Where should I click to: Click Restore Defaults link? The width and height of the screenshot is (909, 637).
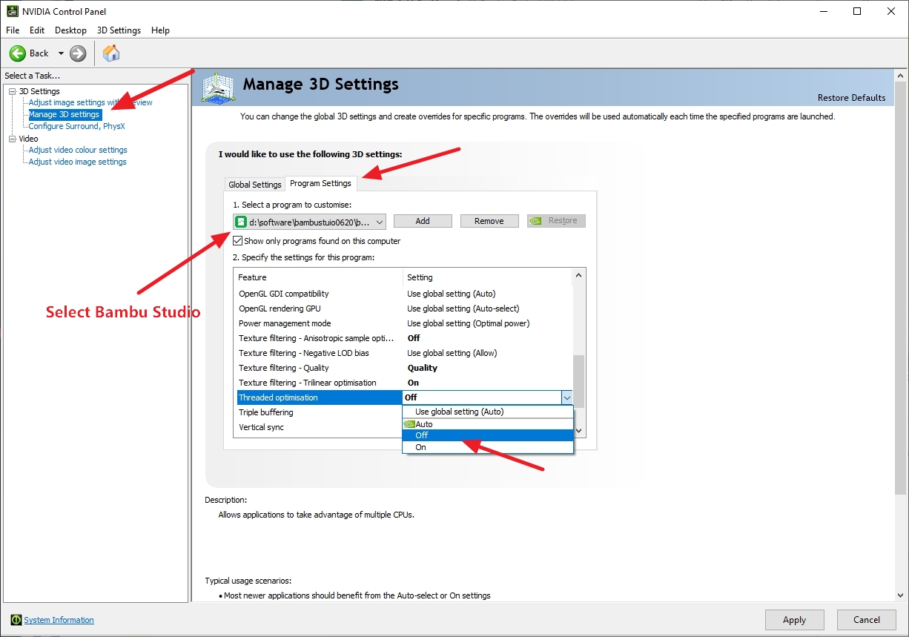[851, 98]
